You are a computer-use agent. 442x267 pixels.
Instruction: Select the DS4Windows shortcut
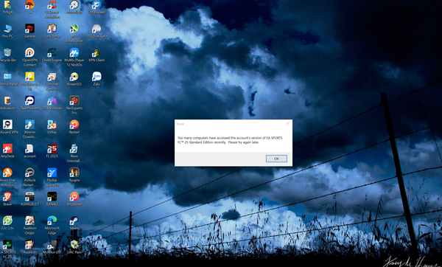52,103
